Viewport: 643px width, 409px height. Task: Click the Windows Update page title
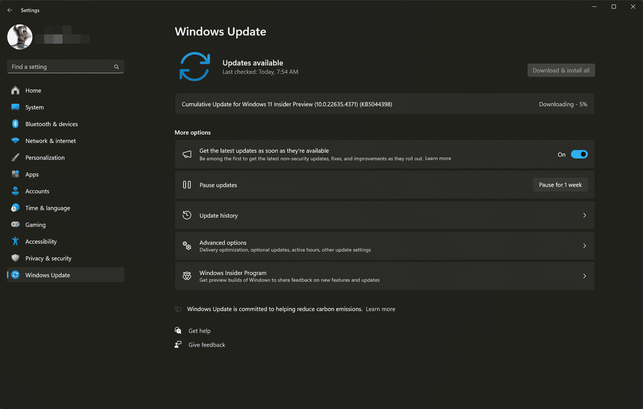coord(220,32)
